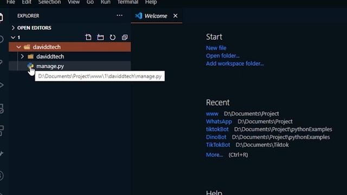Select the highlighted daviddtech root folder
The image size is (347, 195).
(70, 47)
